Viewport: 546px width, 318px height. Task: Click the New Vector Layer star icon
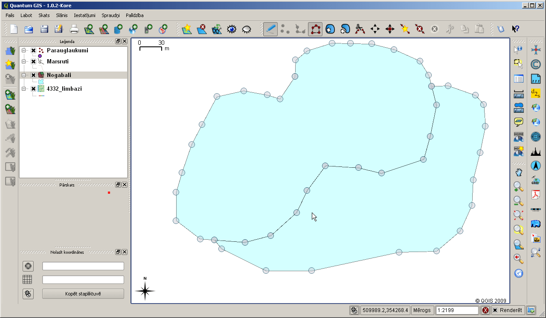pos(187,29)
